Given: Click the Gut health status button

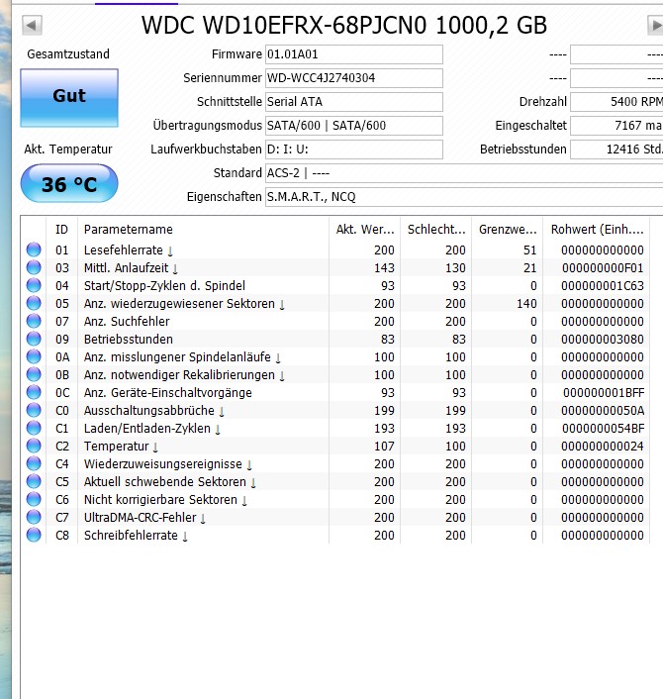Looking at the screenshot, I should [x=69, y=98].
